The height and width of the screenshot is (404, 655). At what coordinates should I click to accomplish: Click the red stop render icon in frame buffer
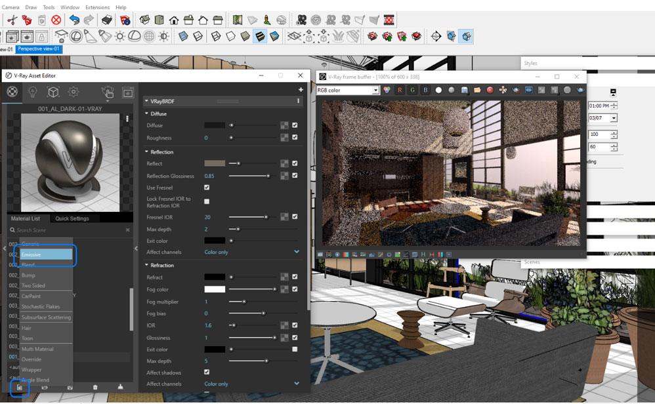[490, 90]
